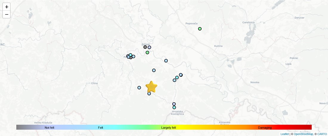Click the "Felt" cyan legend segment
The image size is (328, 136).
tap(100, 127)
